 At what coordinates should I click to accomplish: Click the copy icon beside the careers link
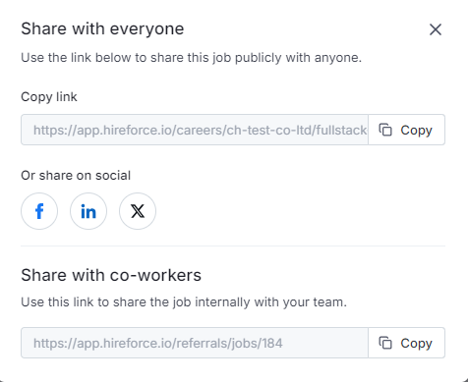pyautogui.click(x=385, y=130)
